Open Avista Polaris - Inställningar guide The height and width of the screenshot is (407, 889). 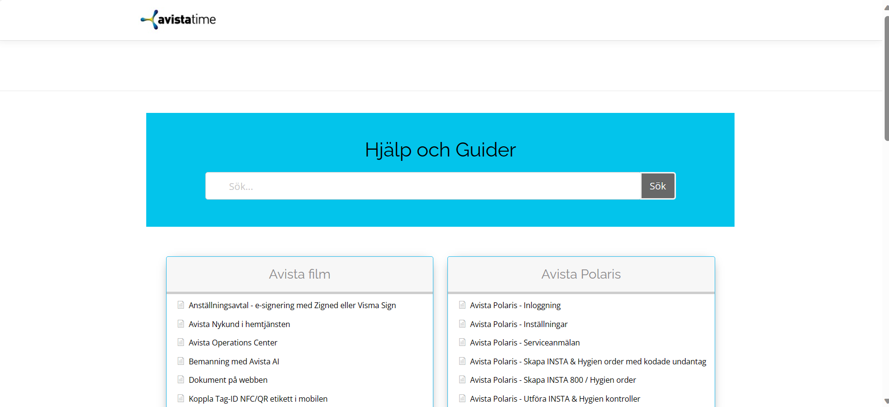coord(519,324)
